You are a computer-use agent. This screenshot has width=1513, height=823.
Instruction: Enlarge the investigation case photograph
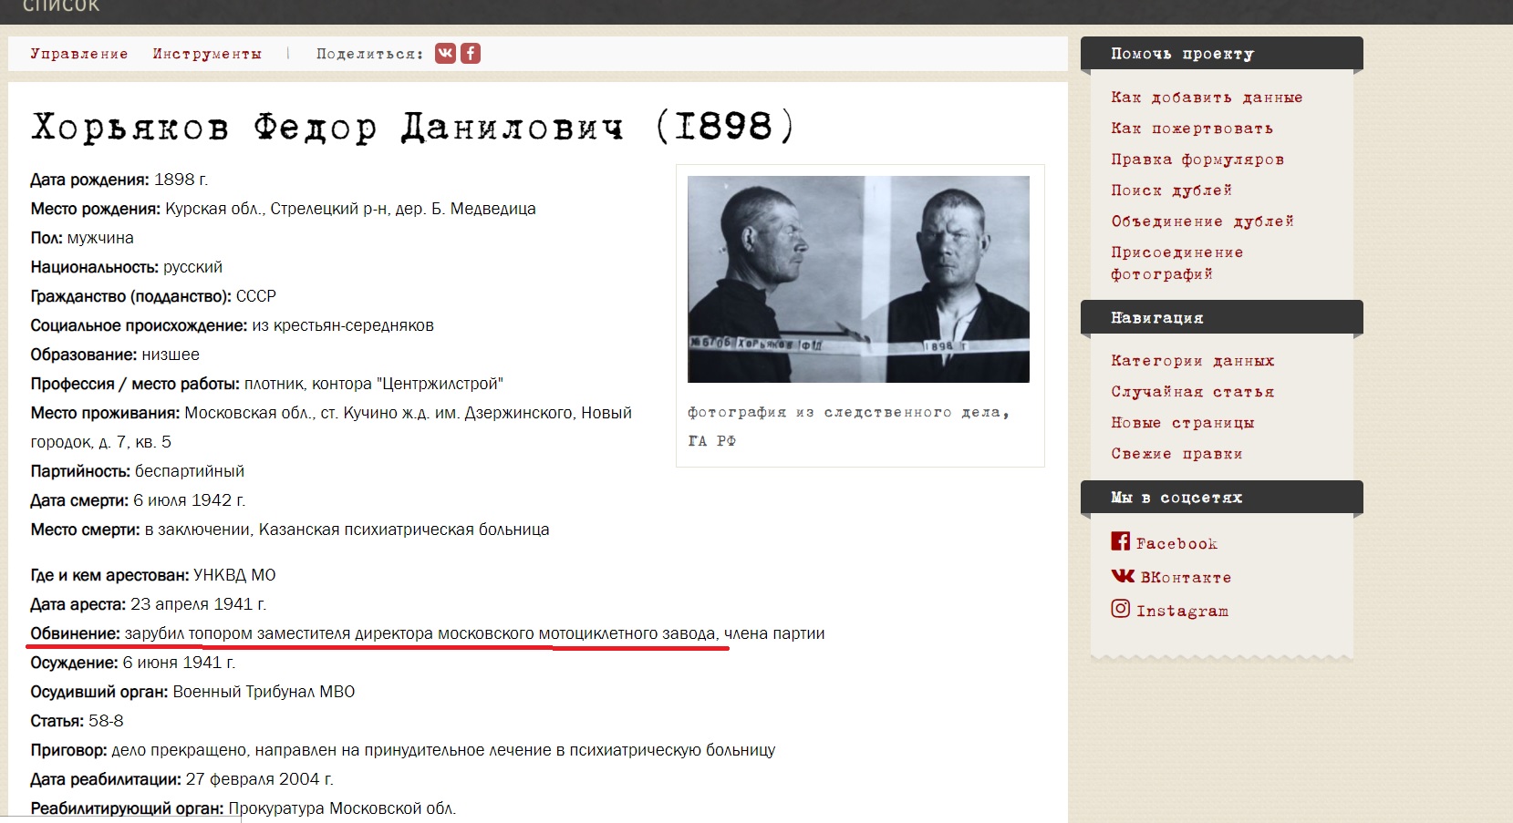click(858, 279)
